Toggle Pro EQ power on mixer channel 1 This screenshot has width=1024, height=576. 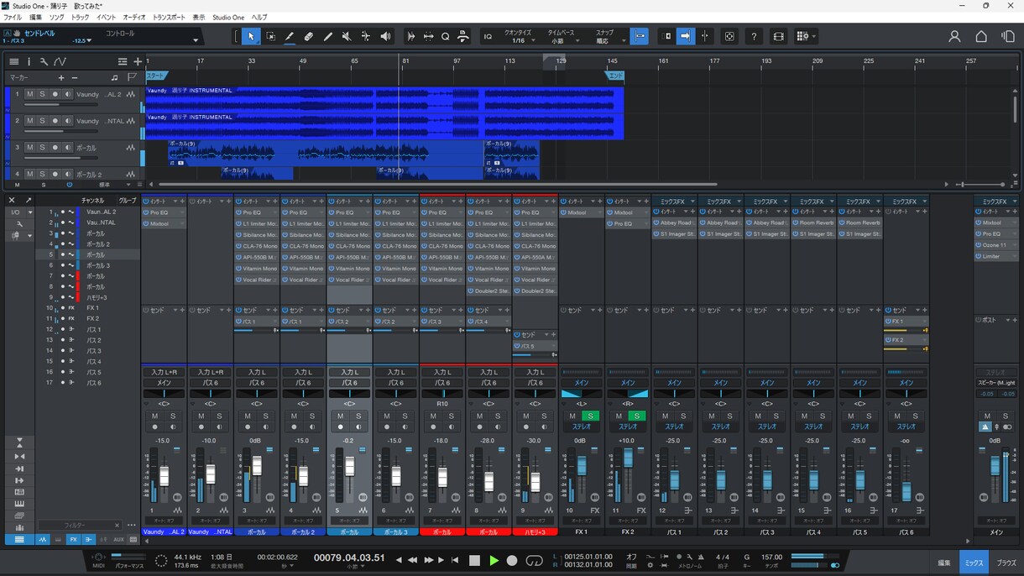pyautogui.click(x=146, y=212)
